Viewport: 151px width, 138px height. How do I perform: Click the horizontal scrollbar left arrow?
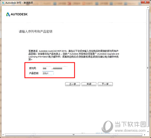(x=3, y=135)
